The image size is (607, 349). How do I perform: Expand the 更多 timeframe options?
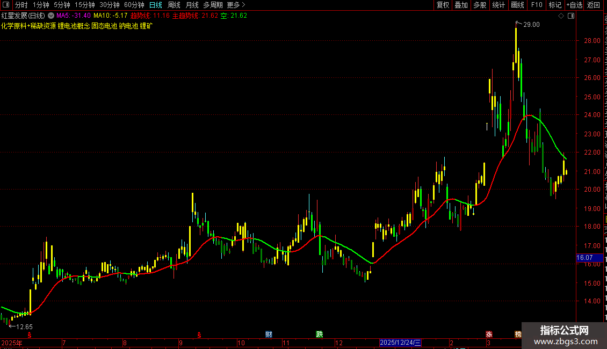[236, 5]
